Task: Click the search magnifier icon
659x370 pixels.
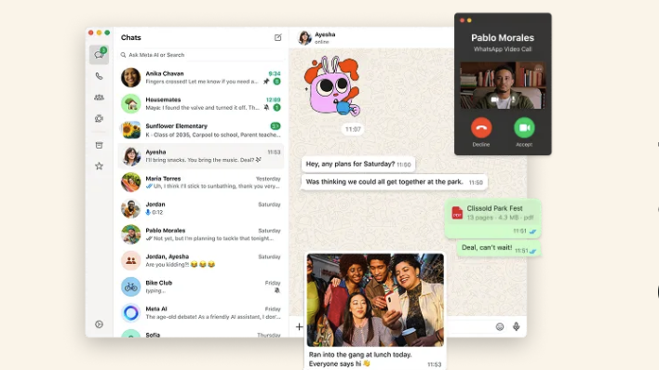Action: [x=123, y=55]
